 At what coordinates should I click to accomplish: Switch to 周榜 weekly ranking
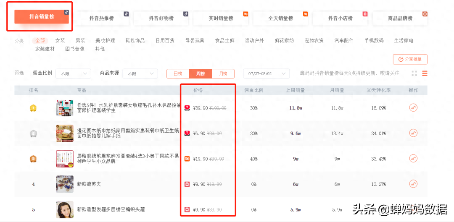tap(201, 73)
